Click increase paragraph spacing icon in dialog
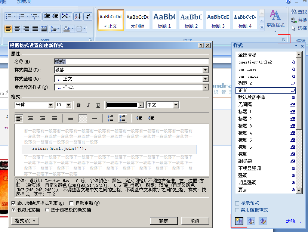 coord(110,118)
